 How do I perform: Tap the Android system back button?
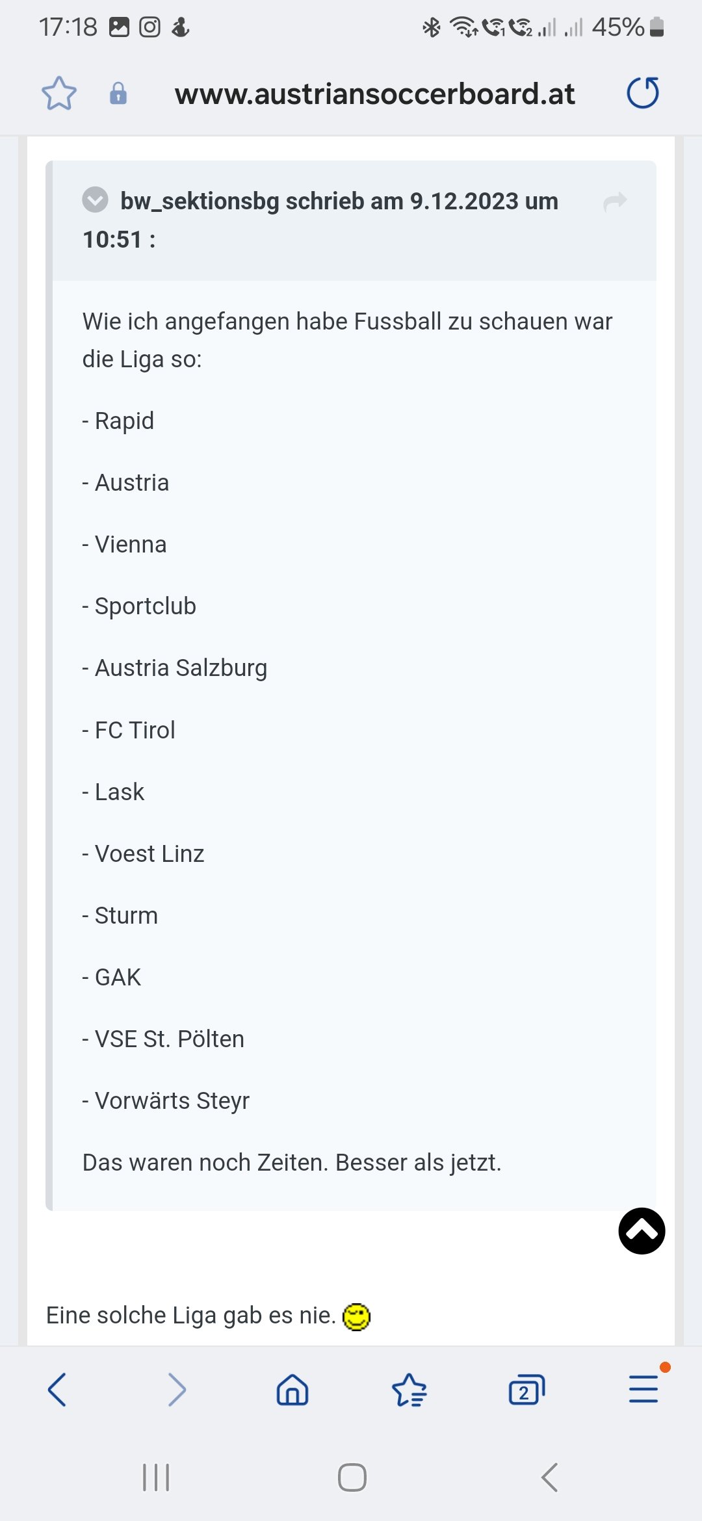point(549,1477)
